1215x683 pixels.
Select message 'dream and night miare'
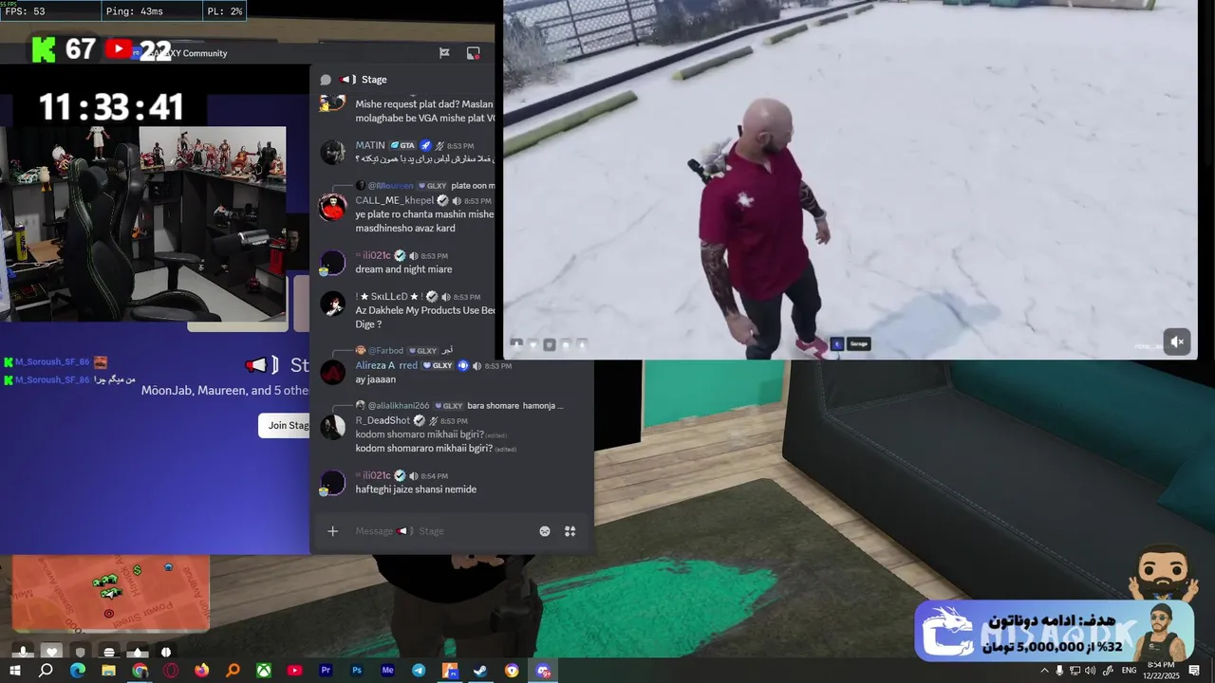click(403, 269)
